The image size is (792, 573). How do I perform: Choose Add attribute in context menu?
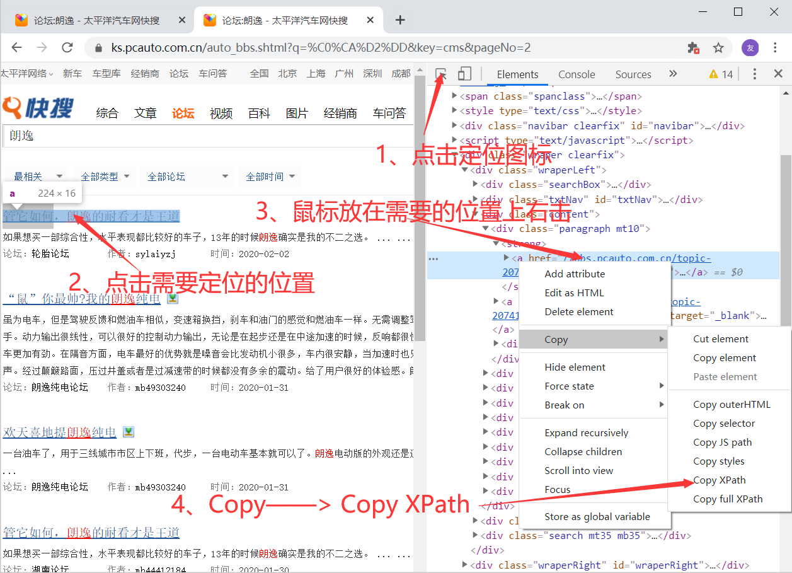point(575,274)
